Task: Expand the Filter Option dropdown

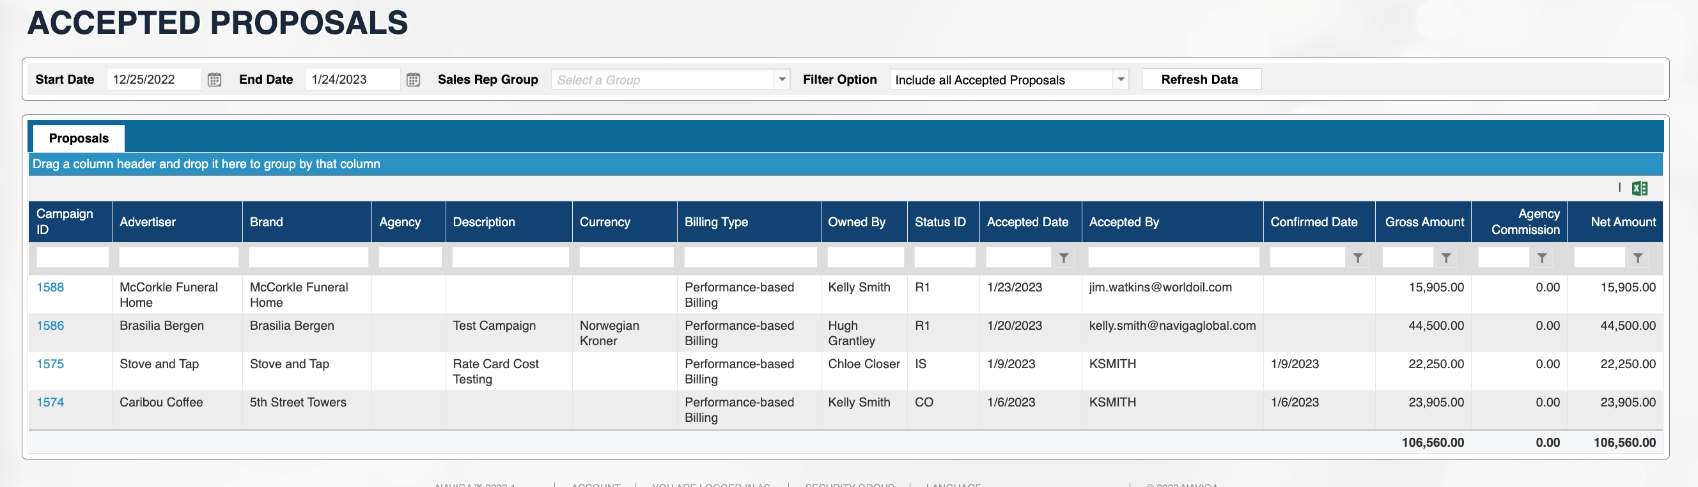Action: pyautogui.click(x=1121, y=80)
